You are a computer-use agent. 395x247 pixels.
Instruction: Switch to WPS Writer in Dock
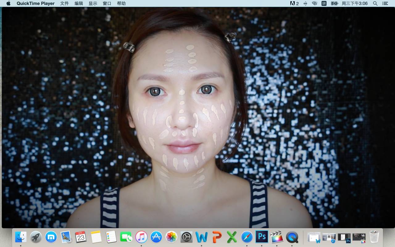click(202, 237)
